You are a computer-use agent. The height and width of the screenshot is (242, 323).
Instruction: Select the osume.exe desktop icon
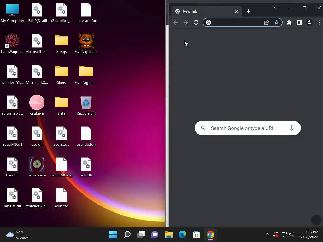click(x=37, y=167)
